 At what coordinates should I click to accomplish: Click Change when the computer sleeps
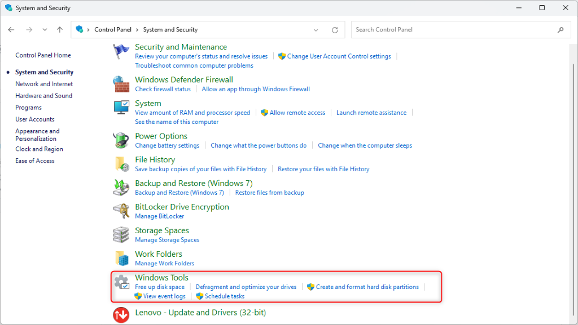click(x=365, y=145)
